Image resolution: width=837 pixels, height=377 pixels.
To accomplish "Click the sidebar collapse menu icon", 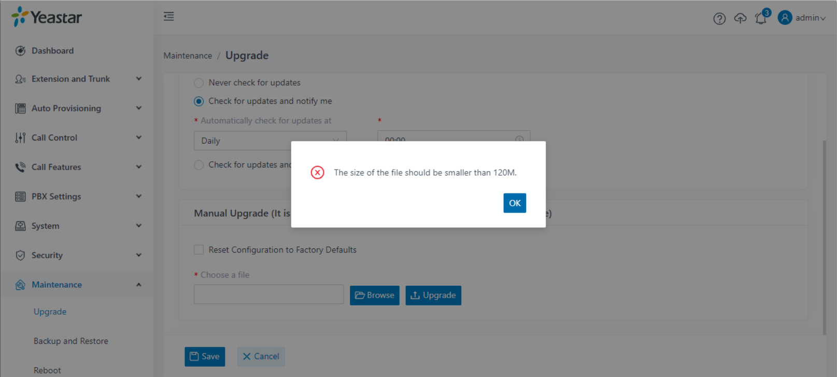I will (x=169, y=17).
